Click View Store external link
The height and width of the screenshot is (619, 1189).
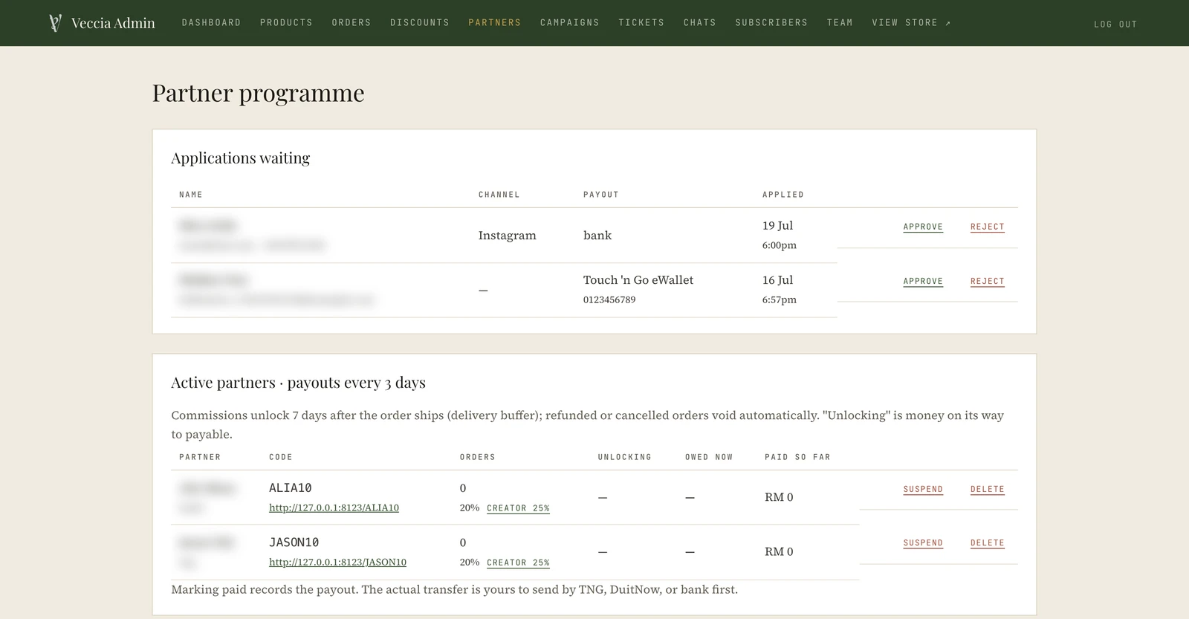click(911, 23)
